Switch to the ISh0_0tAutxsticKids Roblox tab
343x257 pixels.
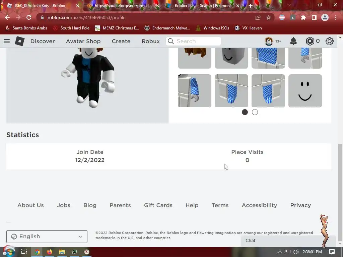click(40, 6)
